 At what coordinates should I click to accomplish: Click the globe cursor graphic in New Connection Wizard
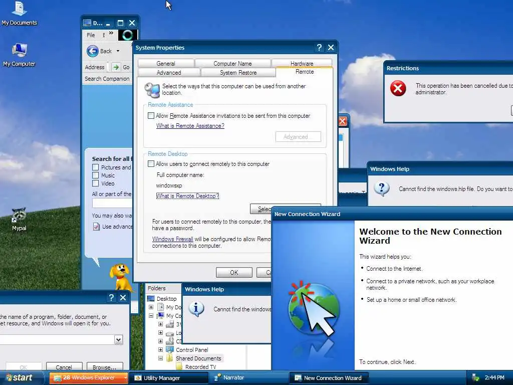coord(313,308)
